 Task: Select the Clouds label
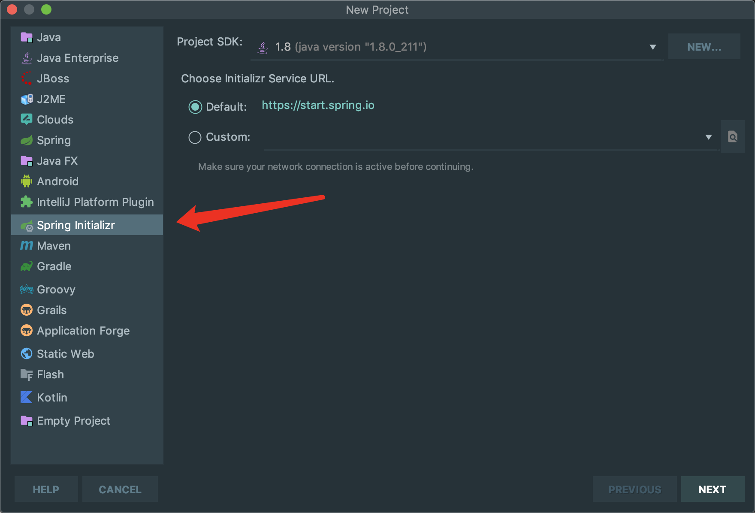click(55, 120)
